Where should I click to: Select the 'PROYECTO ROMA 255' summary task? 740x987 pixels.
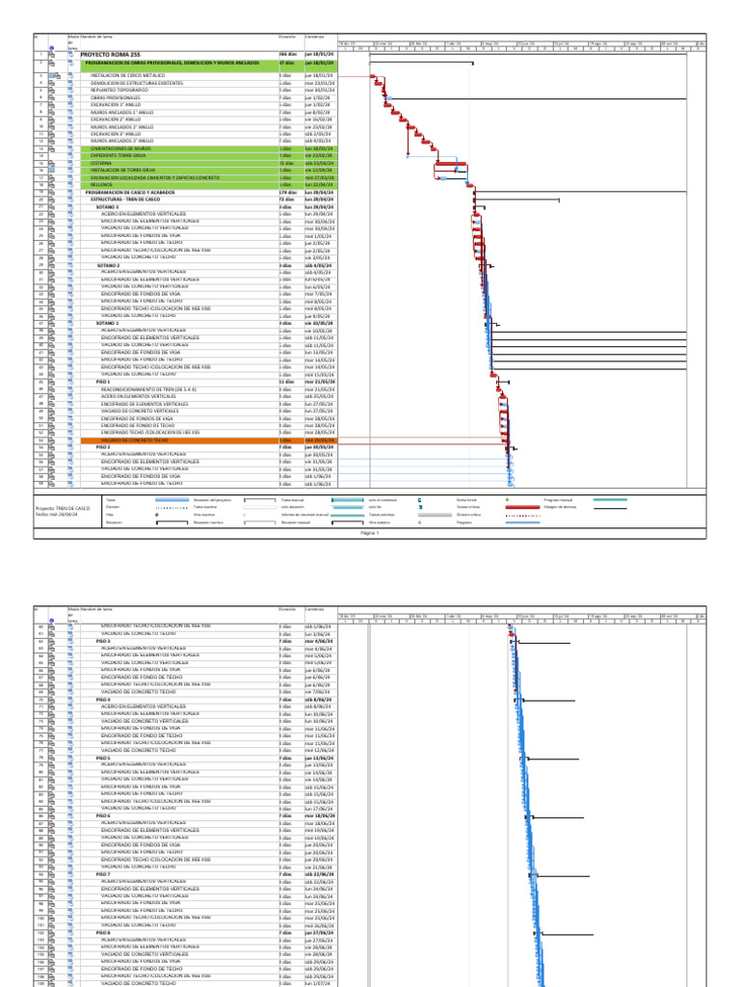coord(111,55)
